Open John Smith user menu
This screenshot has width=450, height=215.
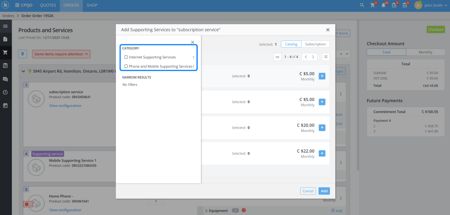[x=431, y=5]
